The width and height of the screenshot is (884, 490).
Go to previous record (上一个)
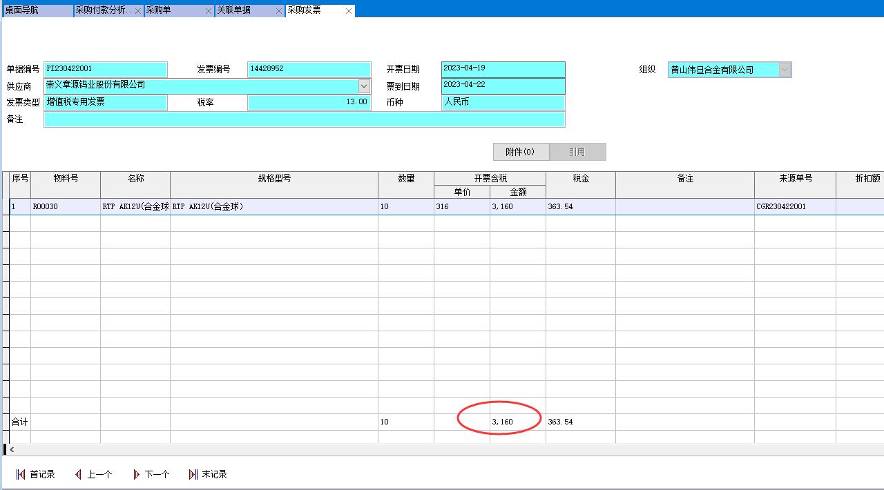pos(93,475)
